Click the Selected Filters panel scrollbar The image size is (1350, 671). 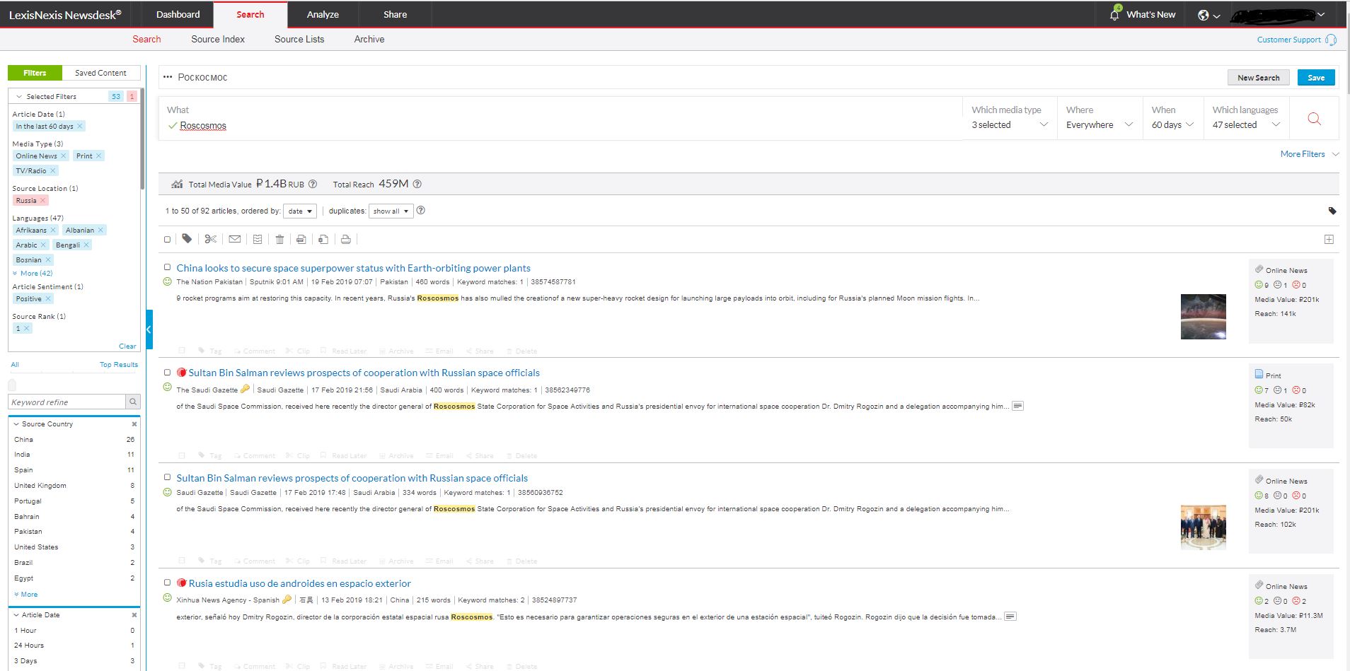(x=142, y=140)
